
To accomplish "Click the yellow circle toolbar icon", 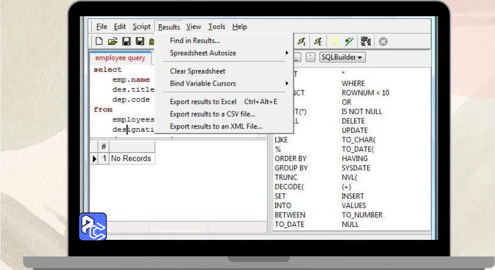I will coord(335,41).
